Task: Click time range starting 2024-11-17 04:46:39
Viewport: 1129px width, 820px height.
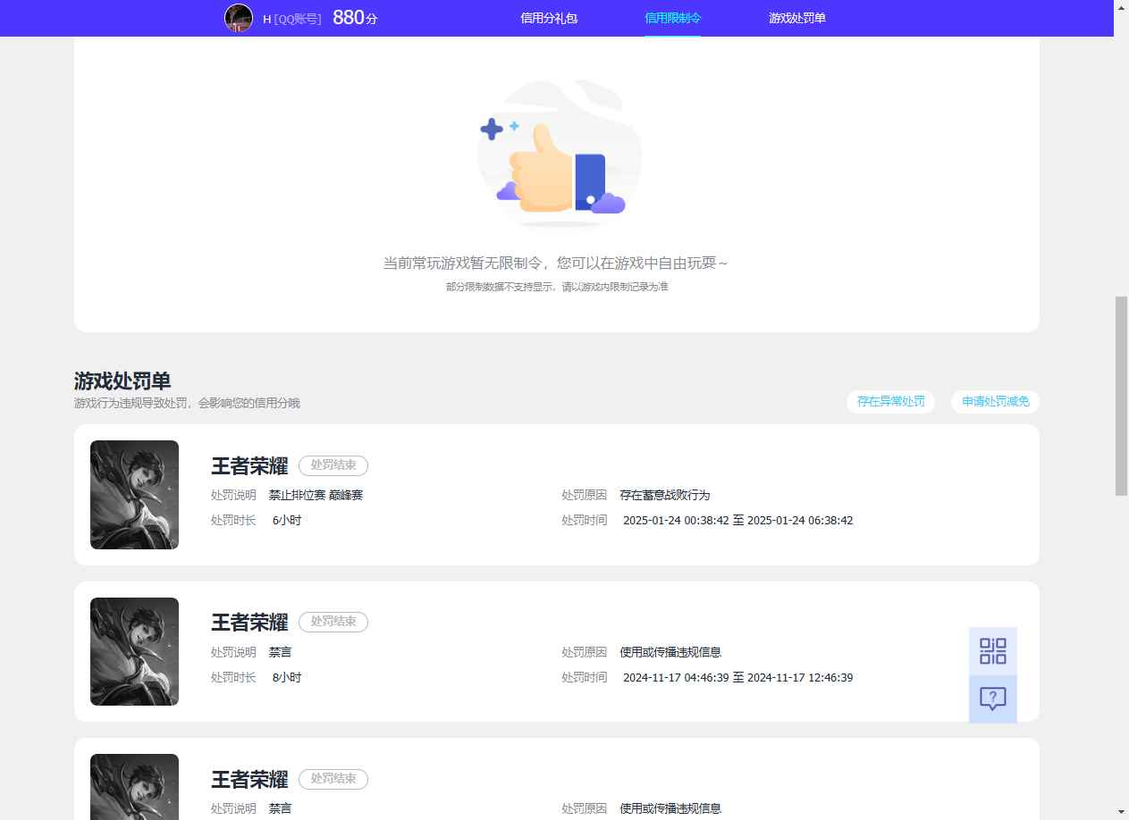Action: tap(737, 677)
